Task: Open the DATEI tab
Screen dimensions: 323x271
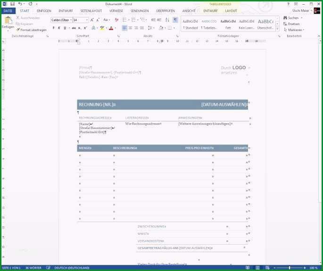Action: click(x=8, y=11)
